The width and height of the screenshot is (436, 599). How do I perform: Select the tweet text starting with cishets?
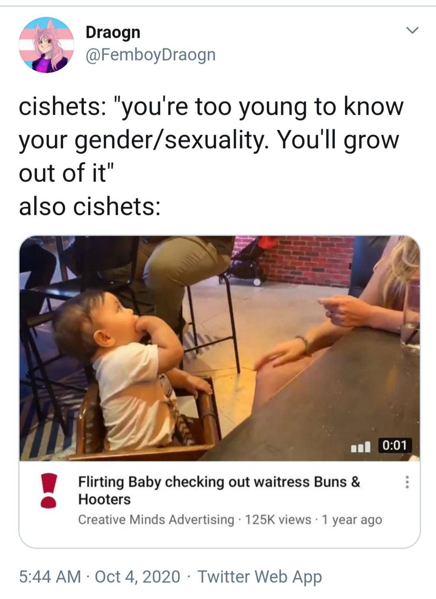(211, 156)
